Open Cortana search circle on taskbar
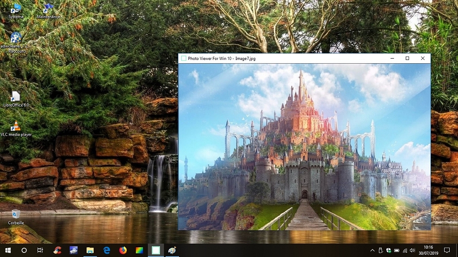The image size is (458, 257). 24,250
